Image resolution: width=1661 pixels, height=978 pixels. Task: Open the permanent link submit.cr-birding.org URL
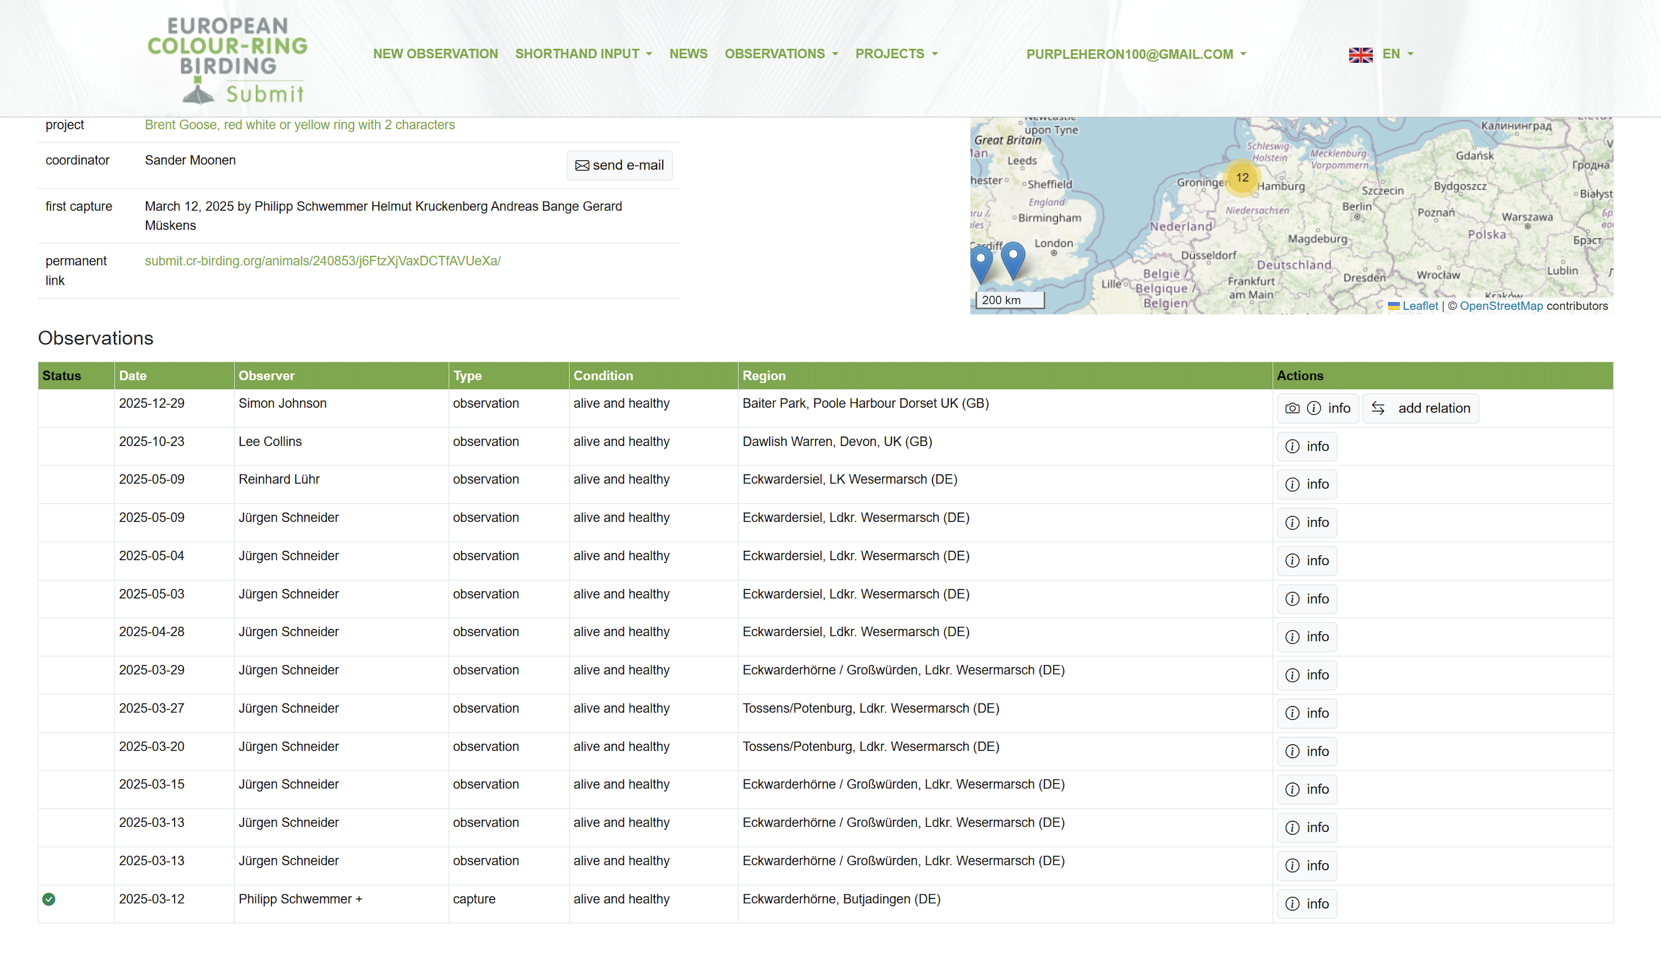(x=322, y=261)
